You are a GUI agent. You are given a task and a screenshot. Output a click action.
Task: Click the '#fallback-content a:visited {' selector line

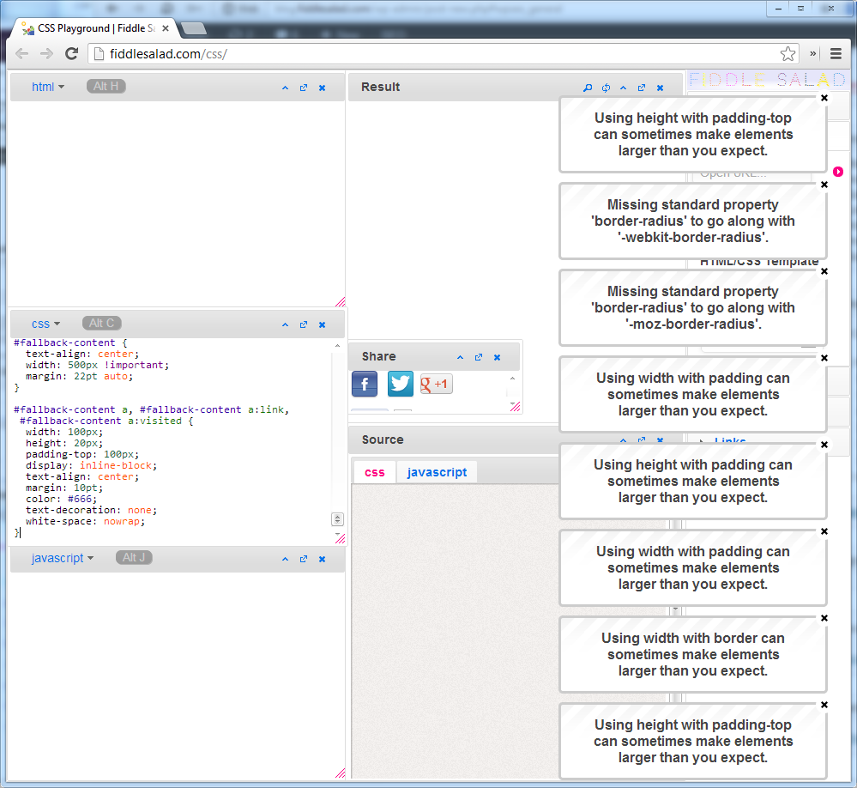point(106,421)
